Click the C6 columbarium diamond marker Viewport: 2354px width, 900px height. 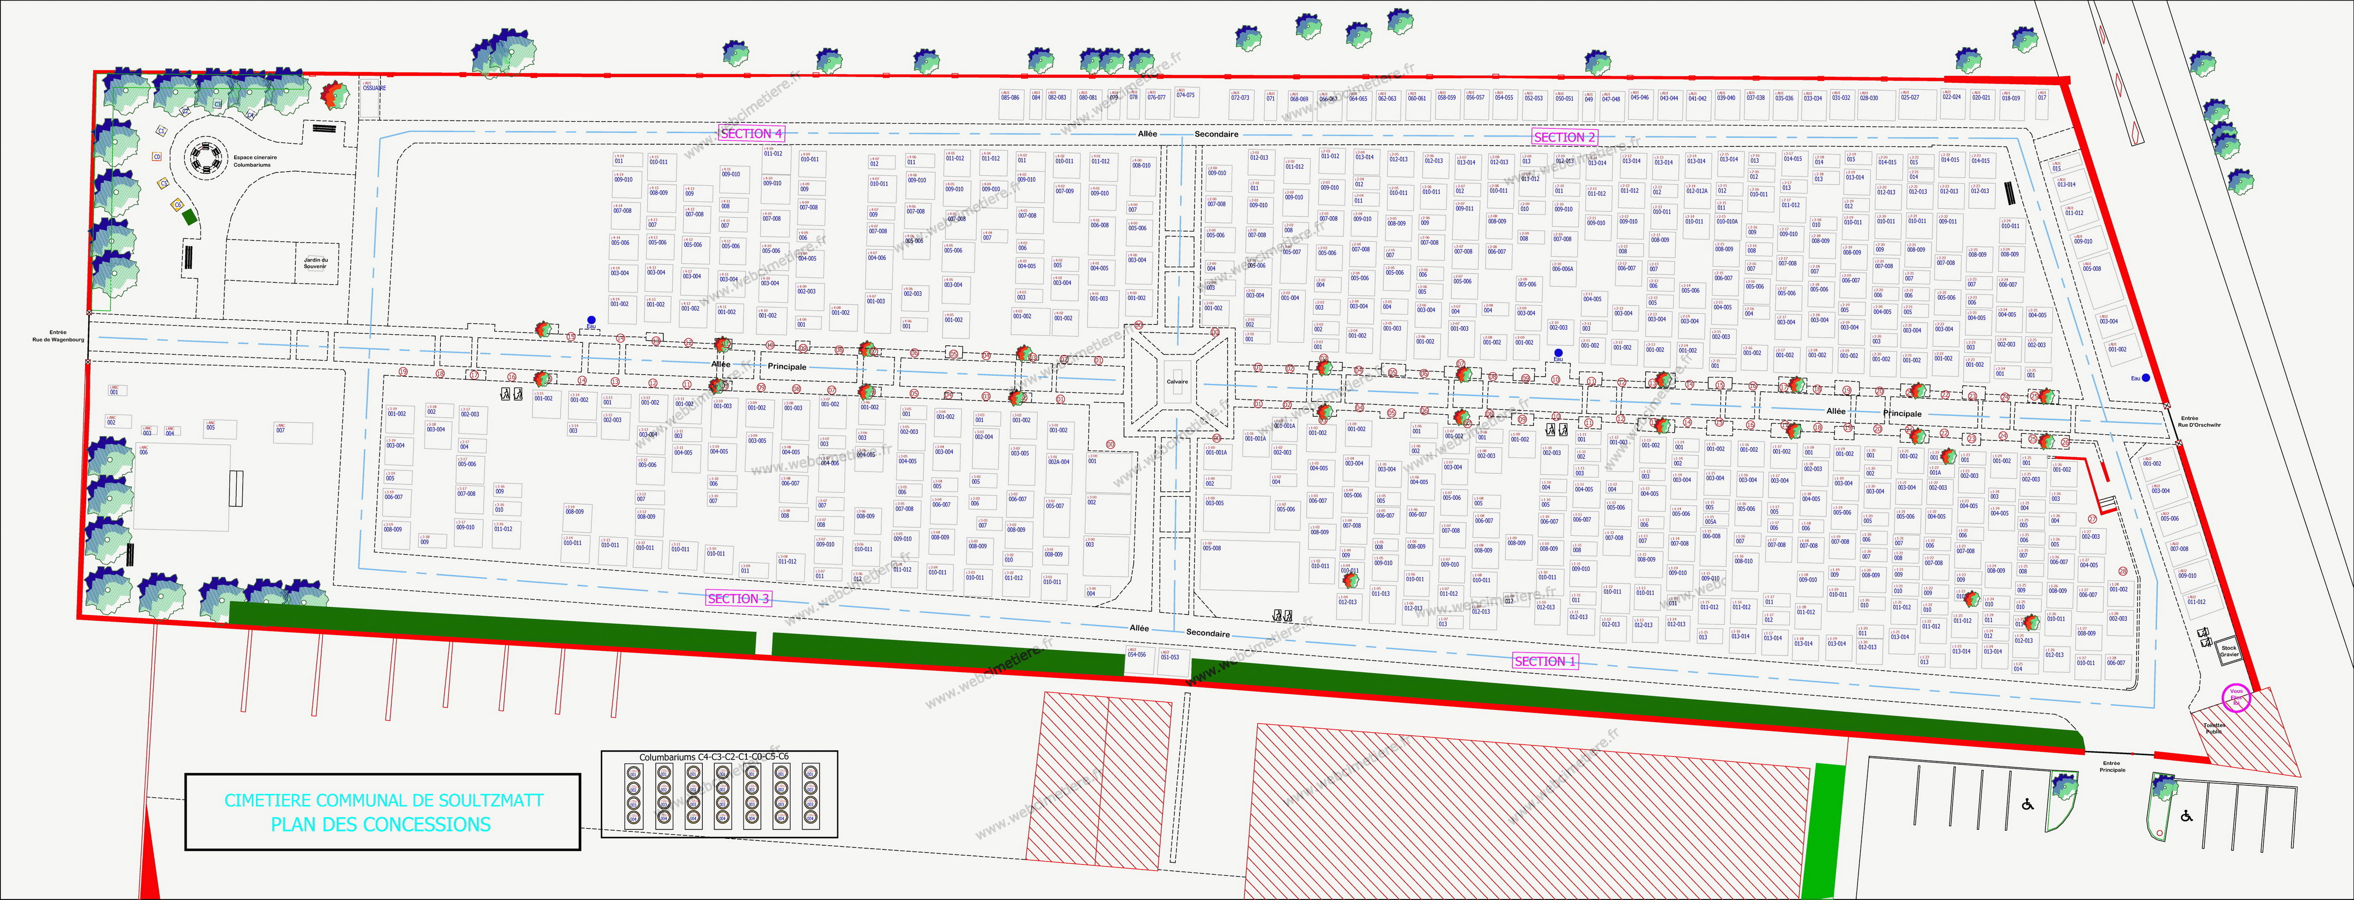click(x=177, y=205)
